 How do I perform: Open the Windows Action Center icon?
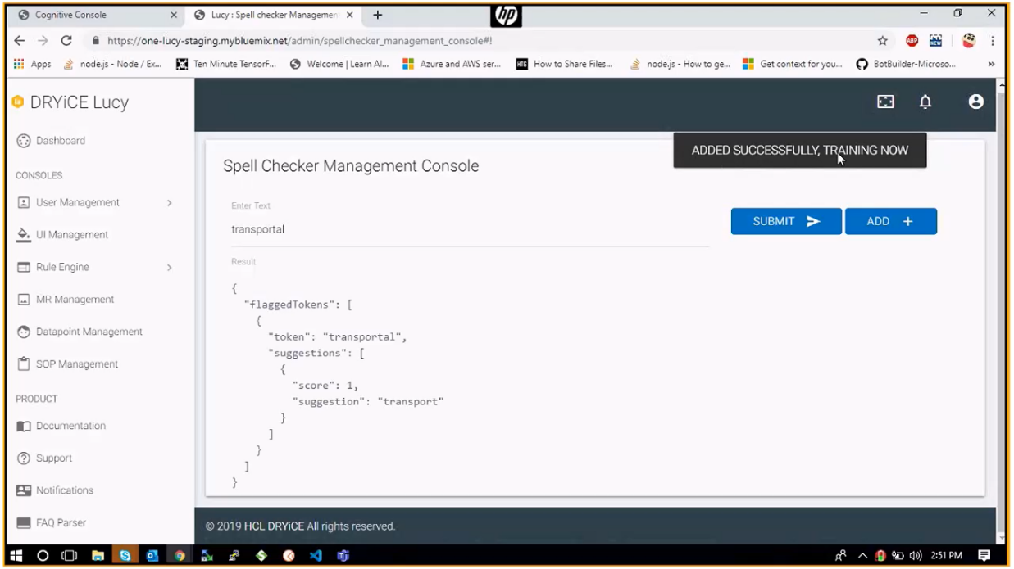pos(984,555)
